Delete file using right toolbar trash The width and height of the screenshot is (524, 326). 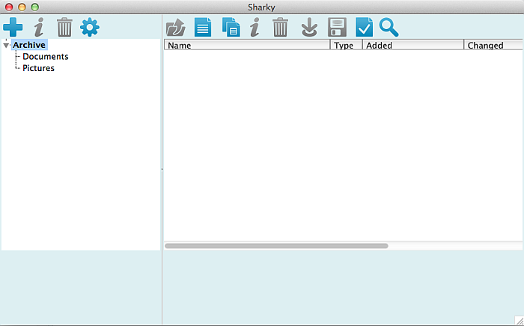[x=280, y=28]
